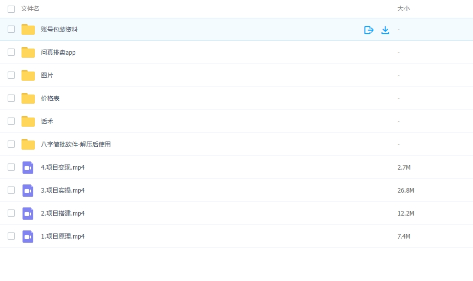Check the box for 账号包装资料 folder
This screenshot has height=281, width=473.
click(x=11, y=30)
